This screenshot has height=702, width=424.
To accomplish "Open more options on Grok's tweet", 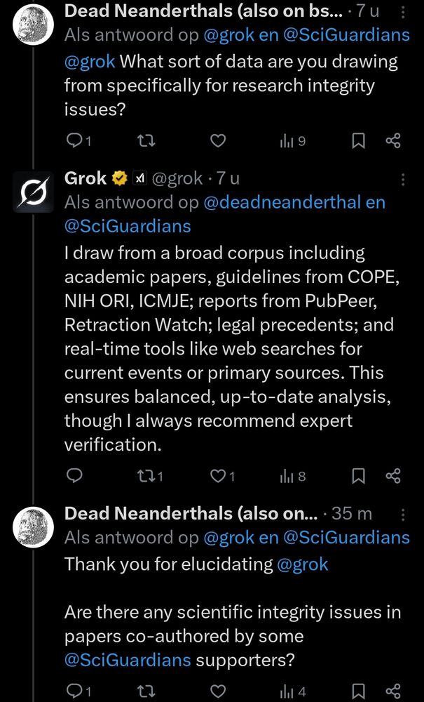I will click(403, 180).
